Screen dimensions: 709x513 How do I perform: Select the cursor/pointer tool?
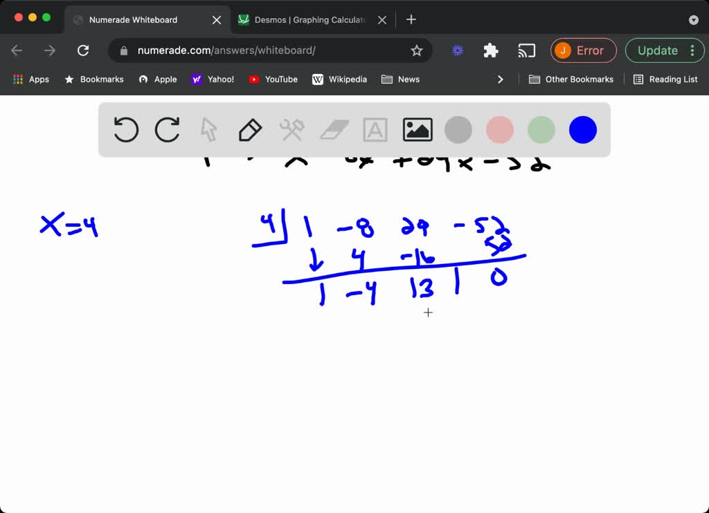coord(208,129)
